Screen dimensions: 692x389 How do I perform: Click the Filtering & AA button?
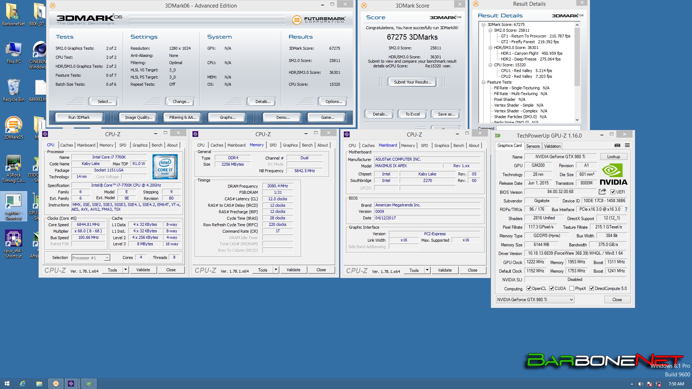pos(183,117)
